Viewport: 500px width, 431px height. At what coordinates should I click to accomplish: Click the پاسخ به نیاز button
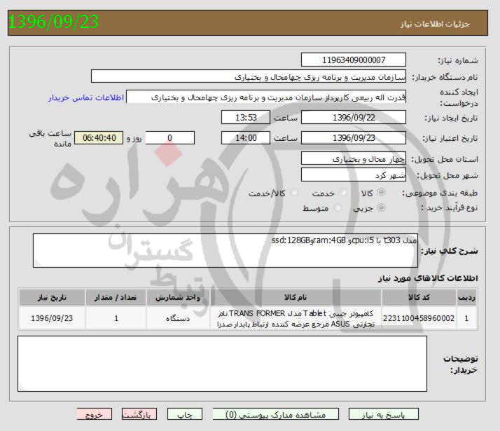click(x=383, y=414)
